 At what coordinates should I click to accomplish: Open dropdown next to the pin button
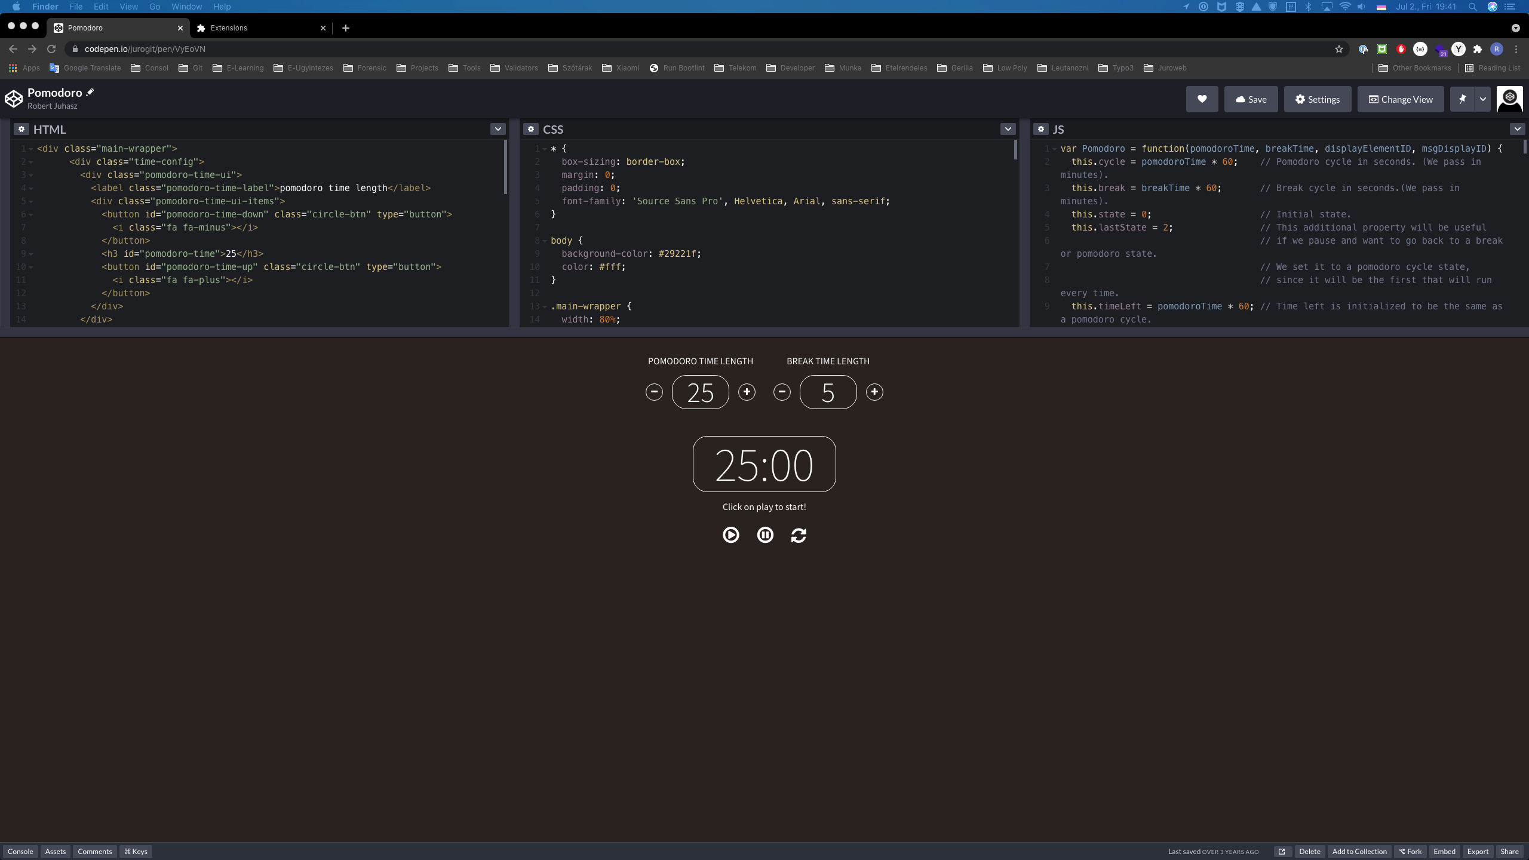1483,99
